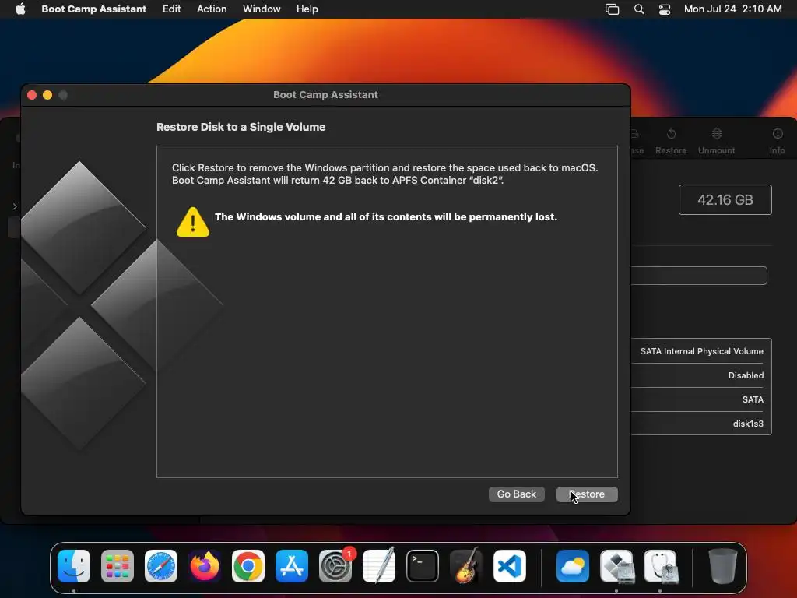
Task: Open App Store from the Dock
Action: (x=292, y=566)
